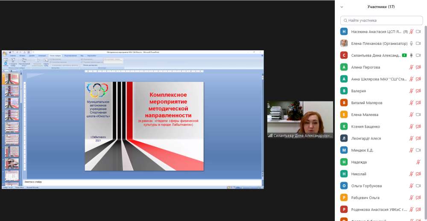Image resolution: width=427 pixels, height=221 pixels.
Task: Open the resolution dropdown in PowerPoint ribbon
Action: (x=113, y=59)
